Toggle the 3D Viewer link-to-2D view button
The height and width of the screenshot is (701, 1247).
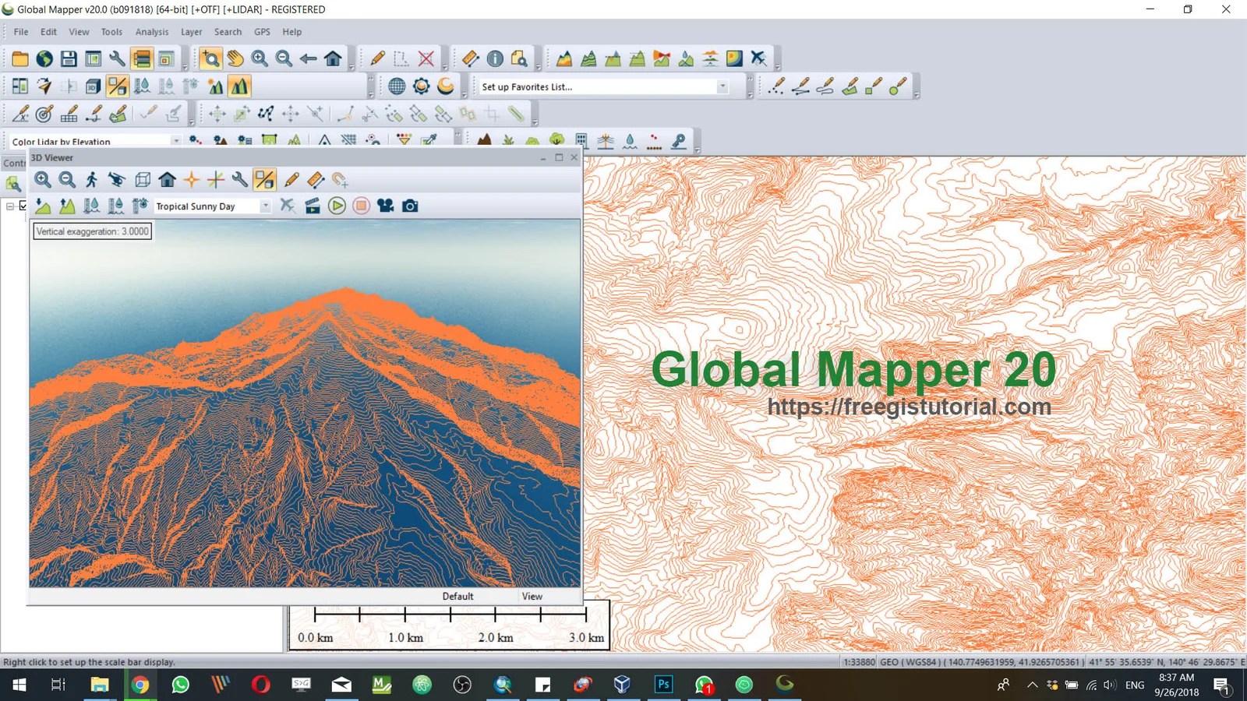264,180
